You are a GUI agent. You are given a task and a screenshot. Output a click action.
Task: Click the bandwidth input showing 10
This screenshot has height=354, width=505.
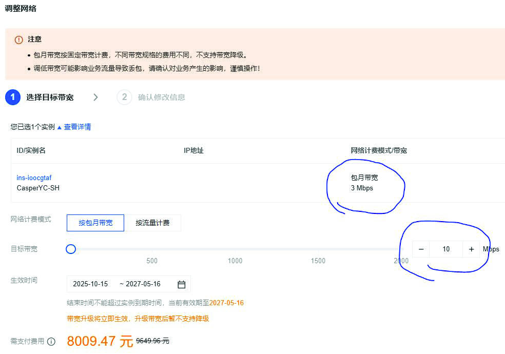[445, 249]
